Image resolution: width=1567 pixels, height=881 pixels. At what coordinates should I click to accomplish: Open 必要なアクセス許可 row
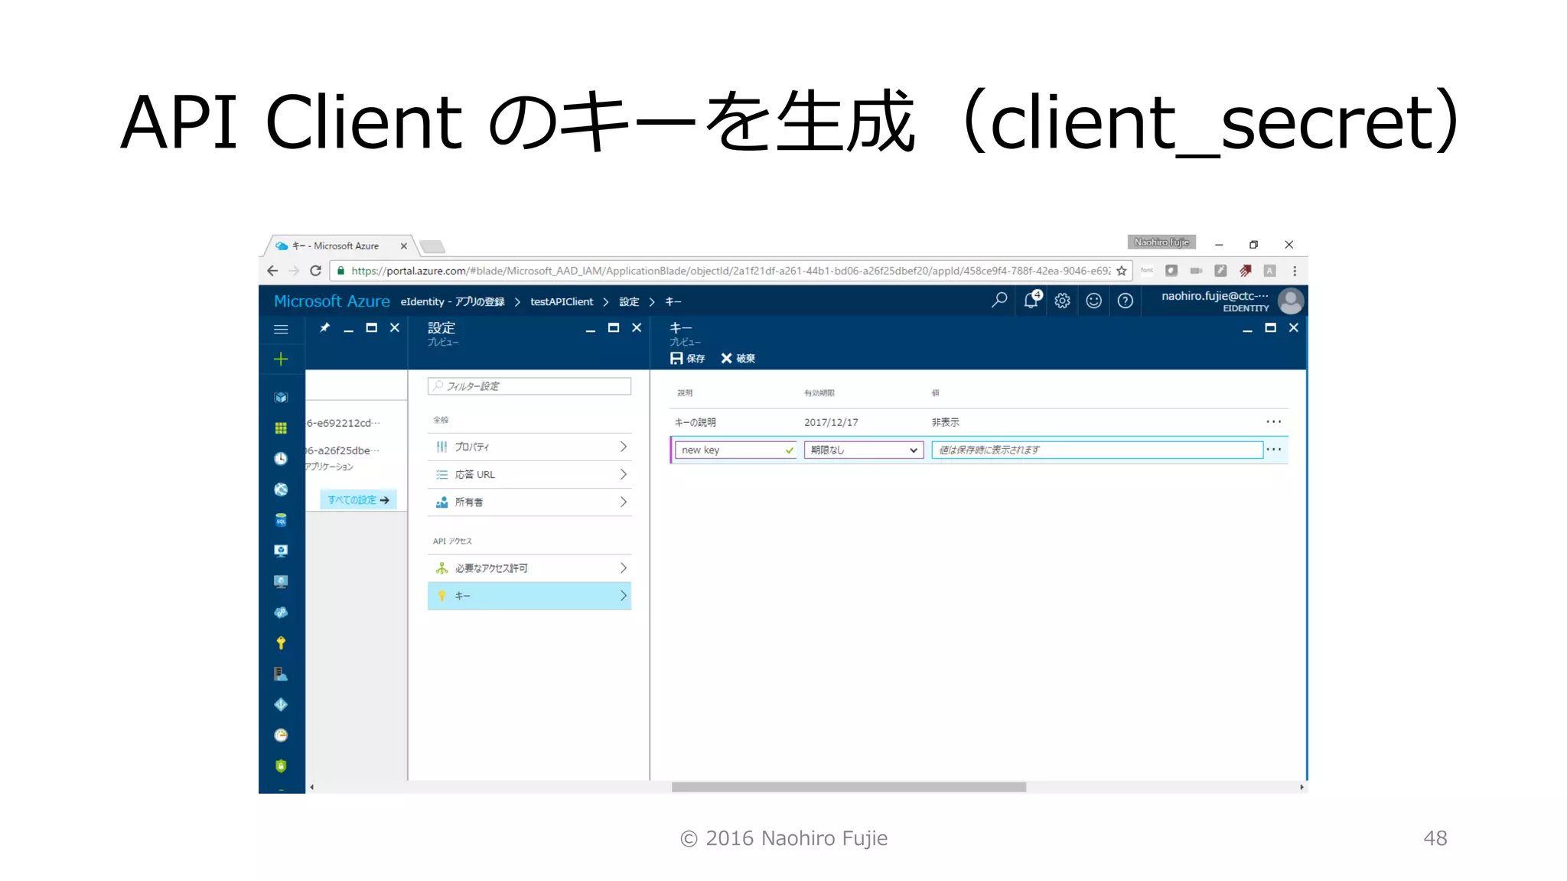click(x=529, y=567)
